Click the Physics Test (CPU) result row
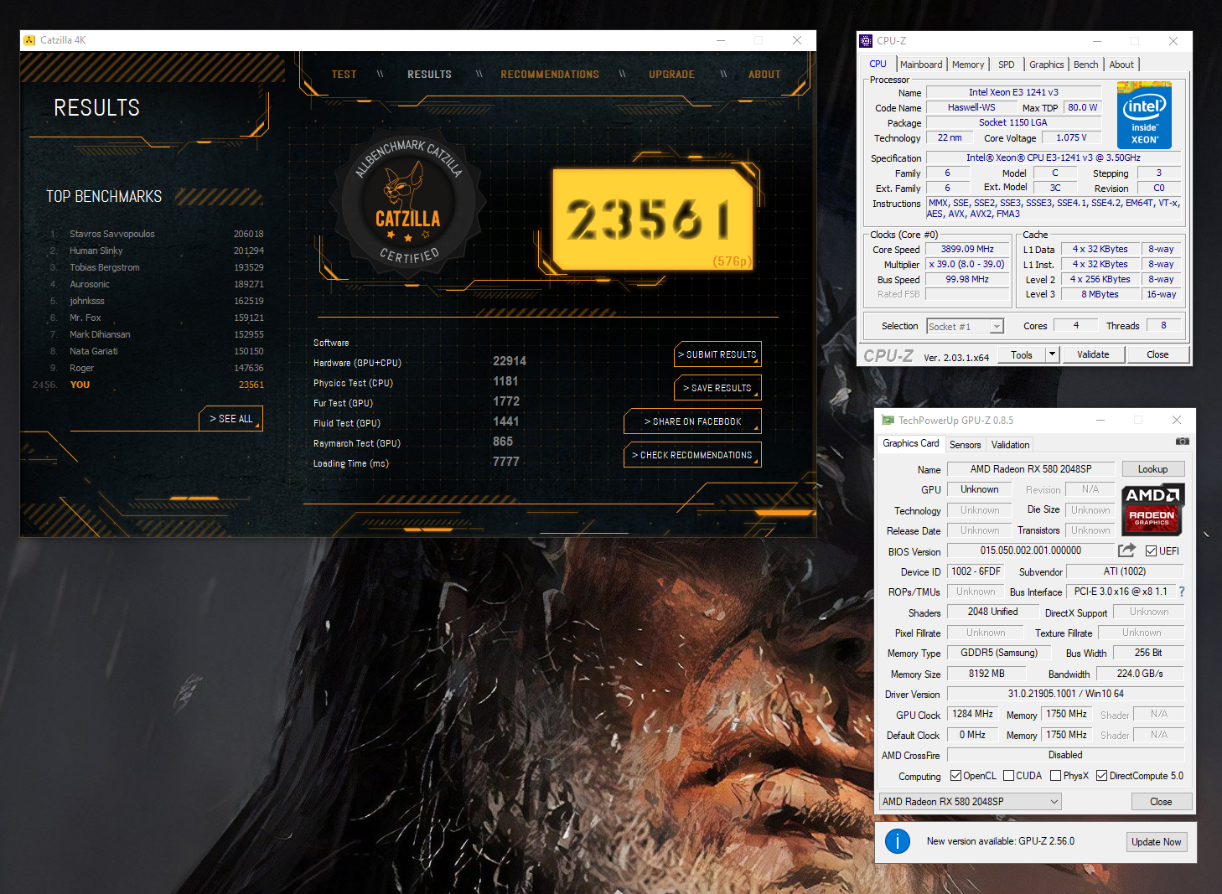 click(417, 382)
